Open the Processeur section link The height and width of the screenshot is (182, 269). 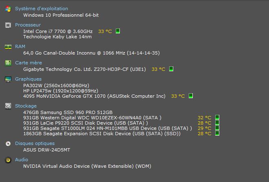(x=28, y=25)
